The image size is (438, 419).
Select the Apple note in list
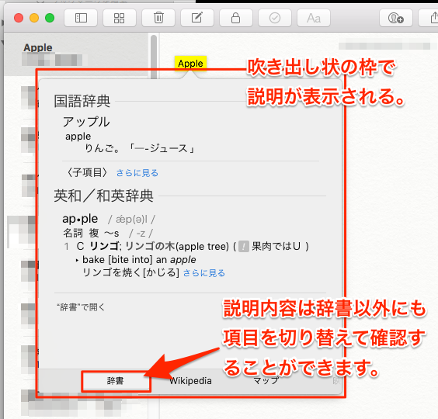coord(76,54)
